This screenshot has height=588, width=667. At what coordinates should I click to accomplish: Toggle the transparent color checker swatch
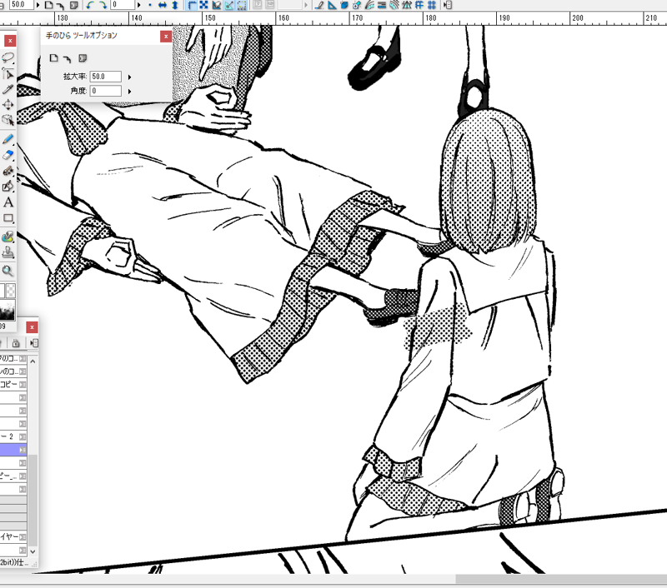[11, 291]
